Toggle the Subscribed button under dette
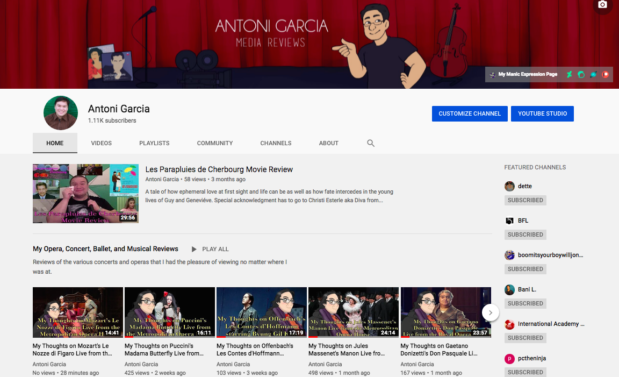This screenshot has width=619, height=377. pos(525,200)
